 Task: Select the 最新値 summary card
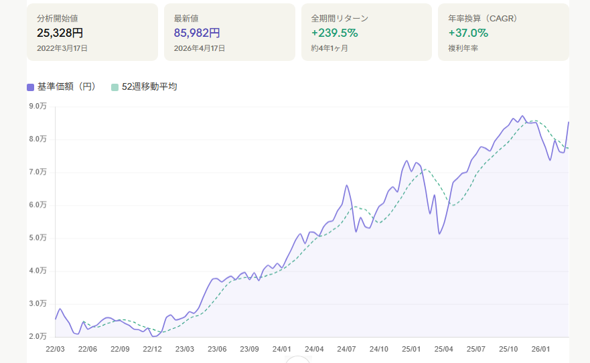click(229, 32)
